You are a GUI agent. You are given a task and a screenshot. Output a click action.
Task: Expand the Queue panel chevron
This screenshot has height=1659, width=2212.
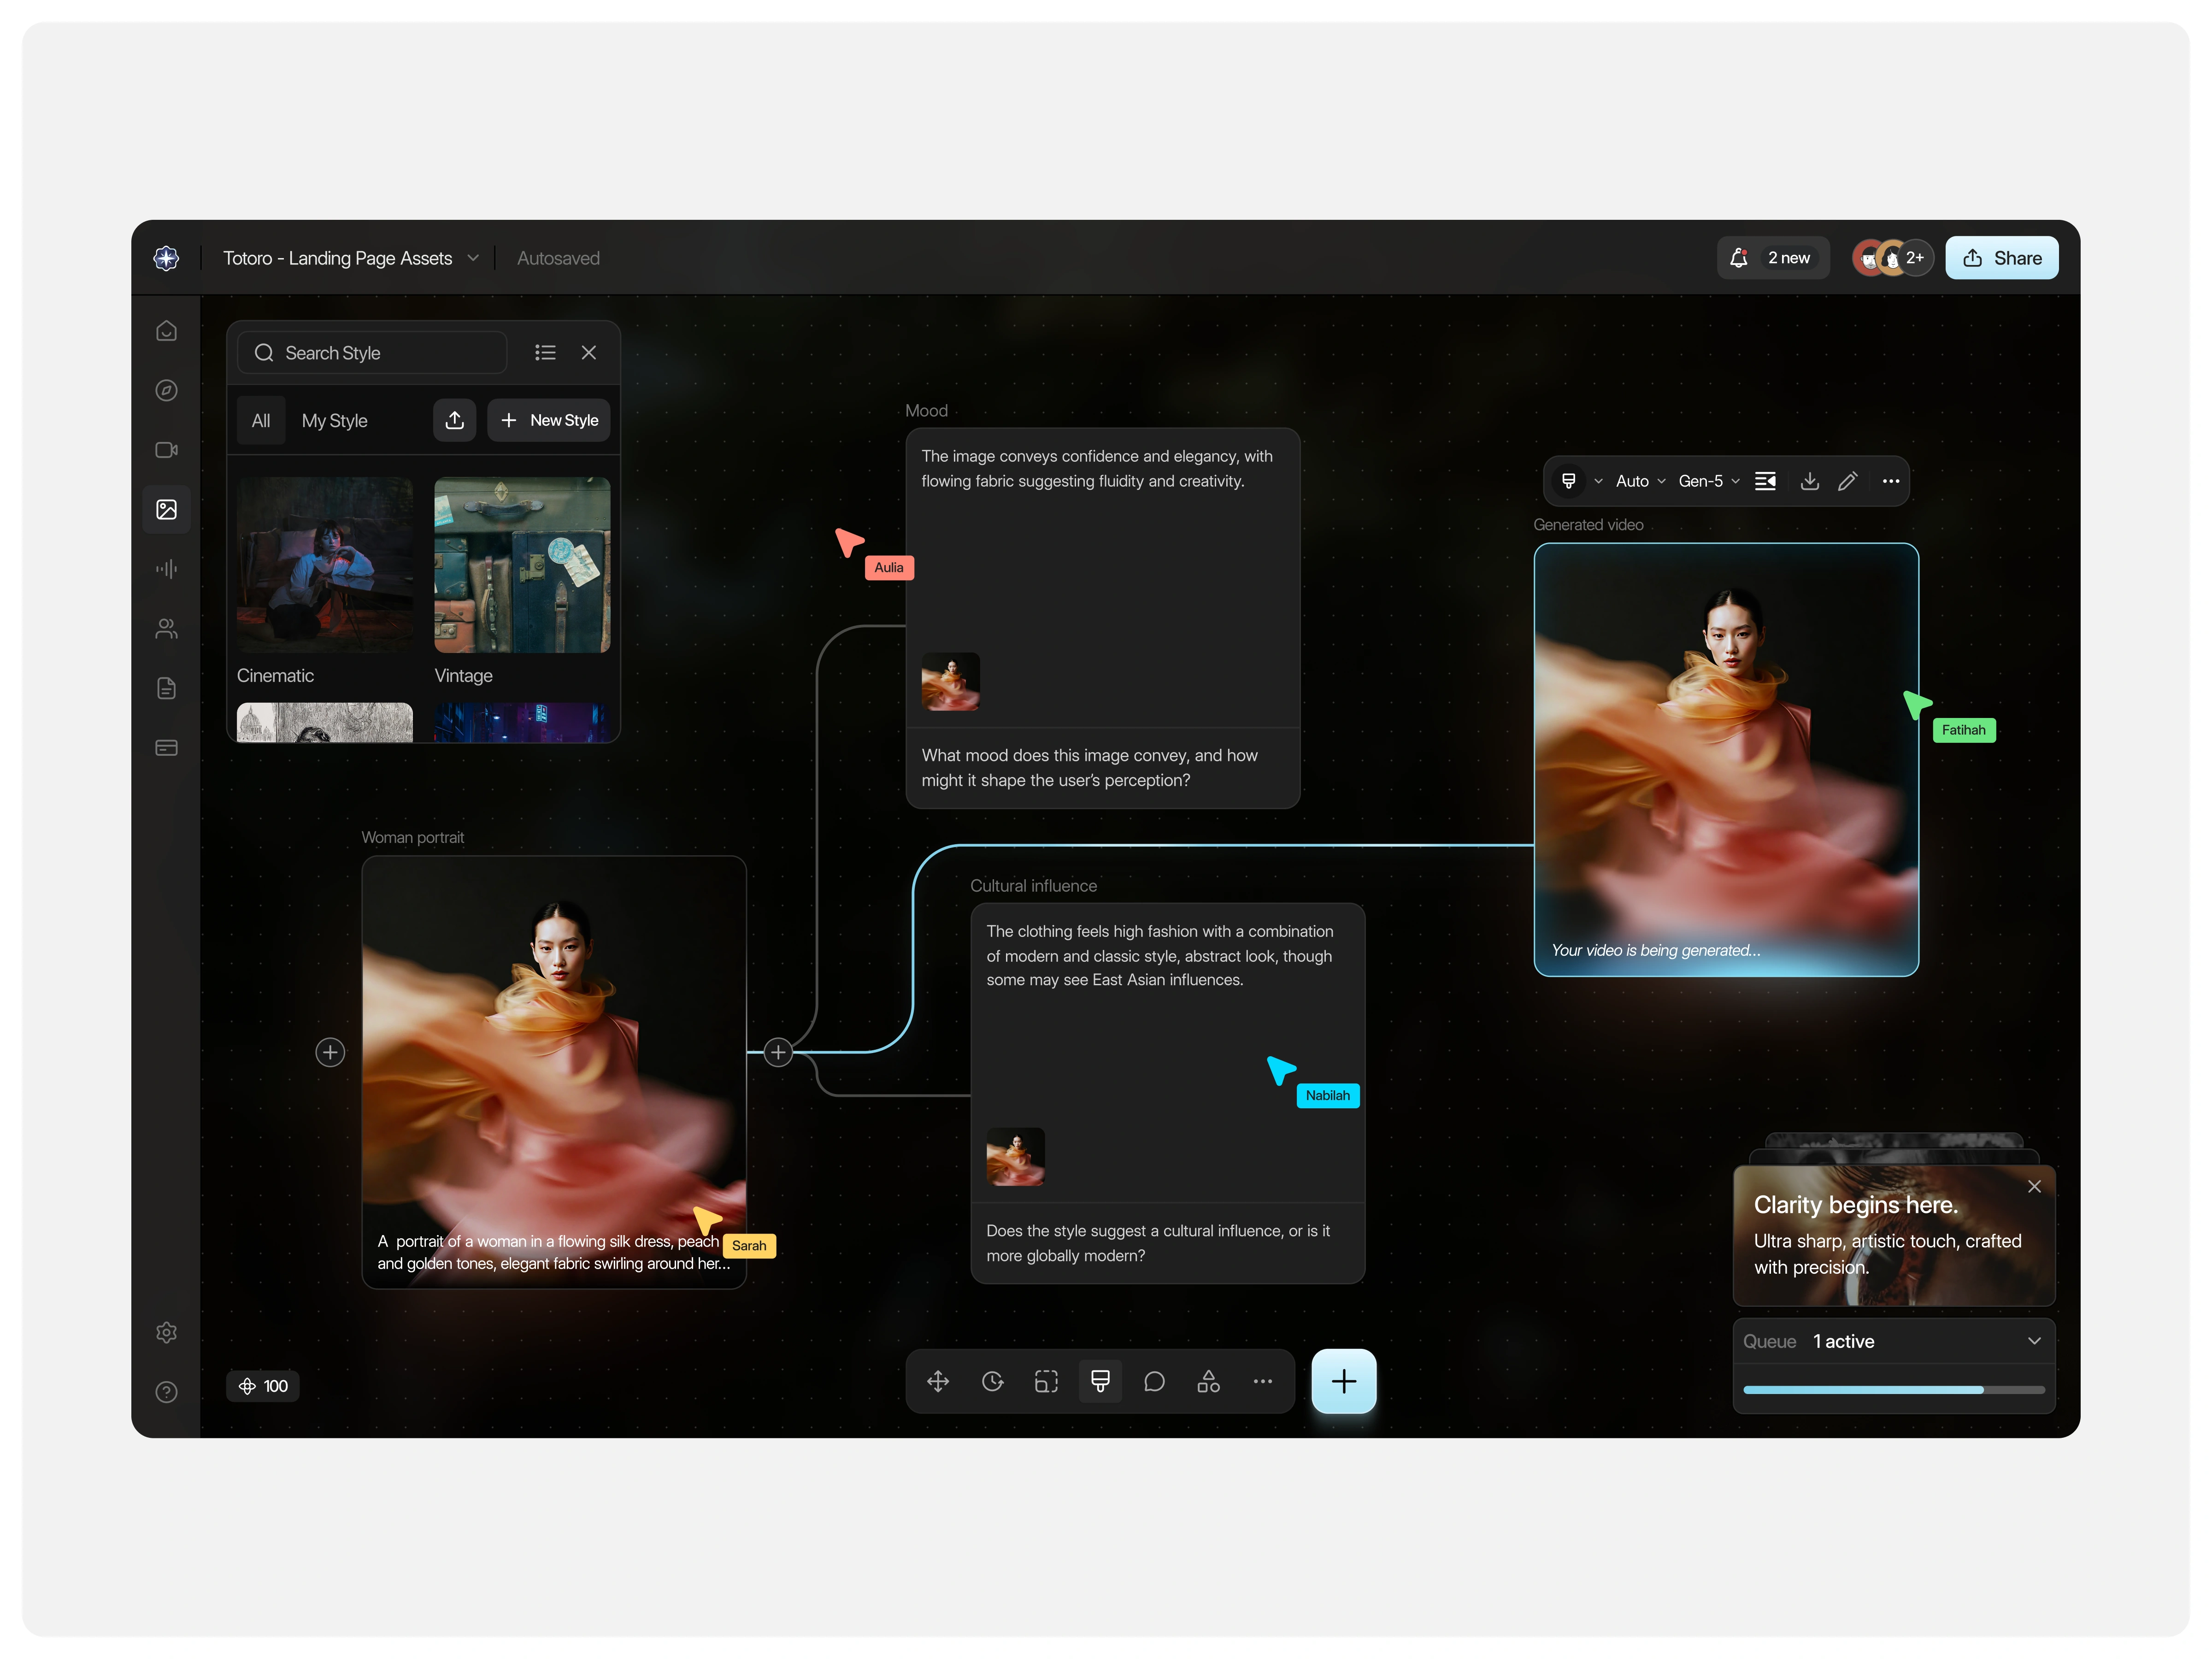[2034, 1341]
